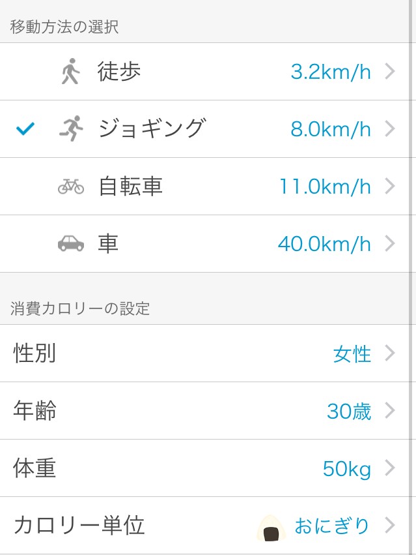
Task: Expand chevron beside 11.0km/h
Action: coord(390,187)
